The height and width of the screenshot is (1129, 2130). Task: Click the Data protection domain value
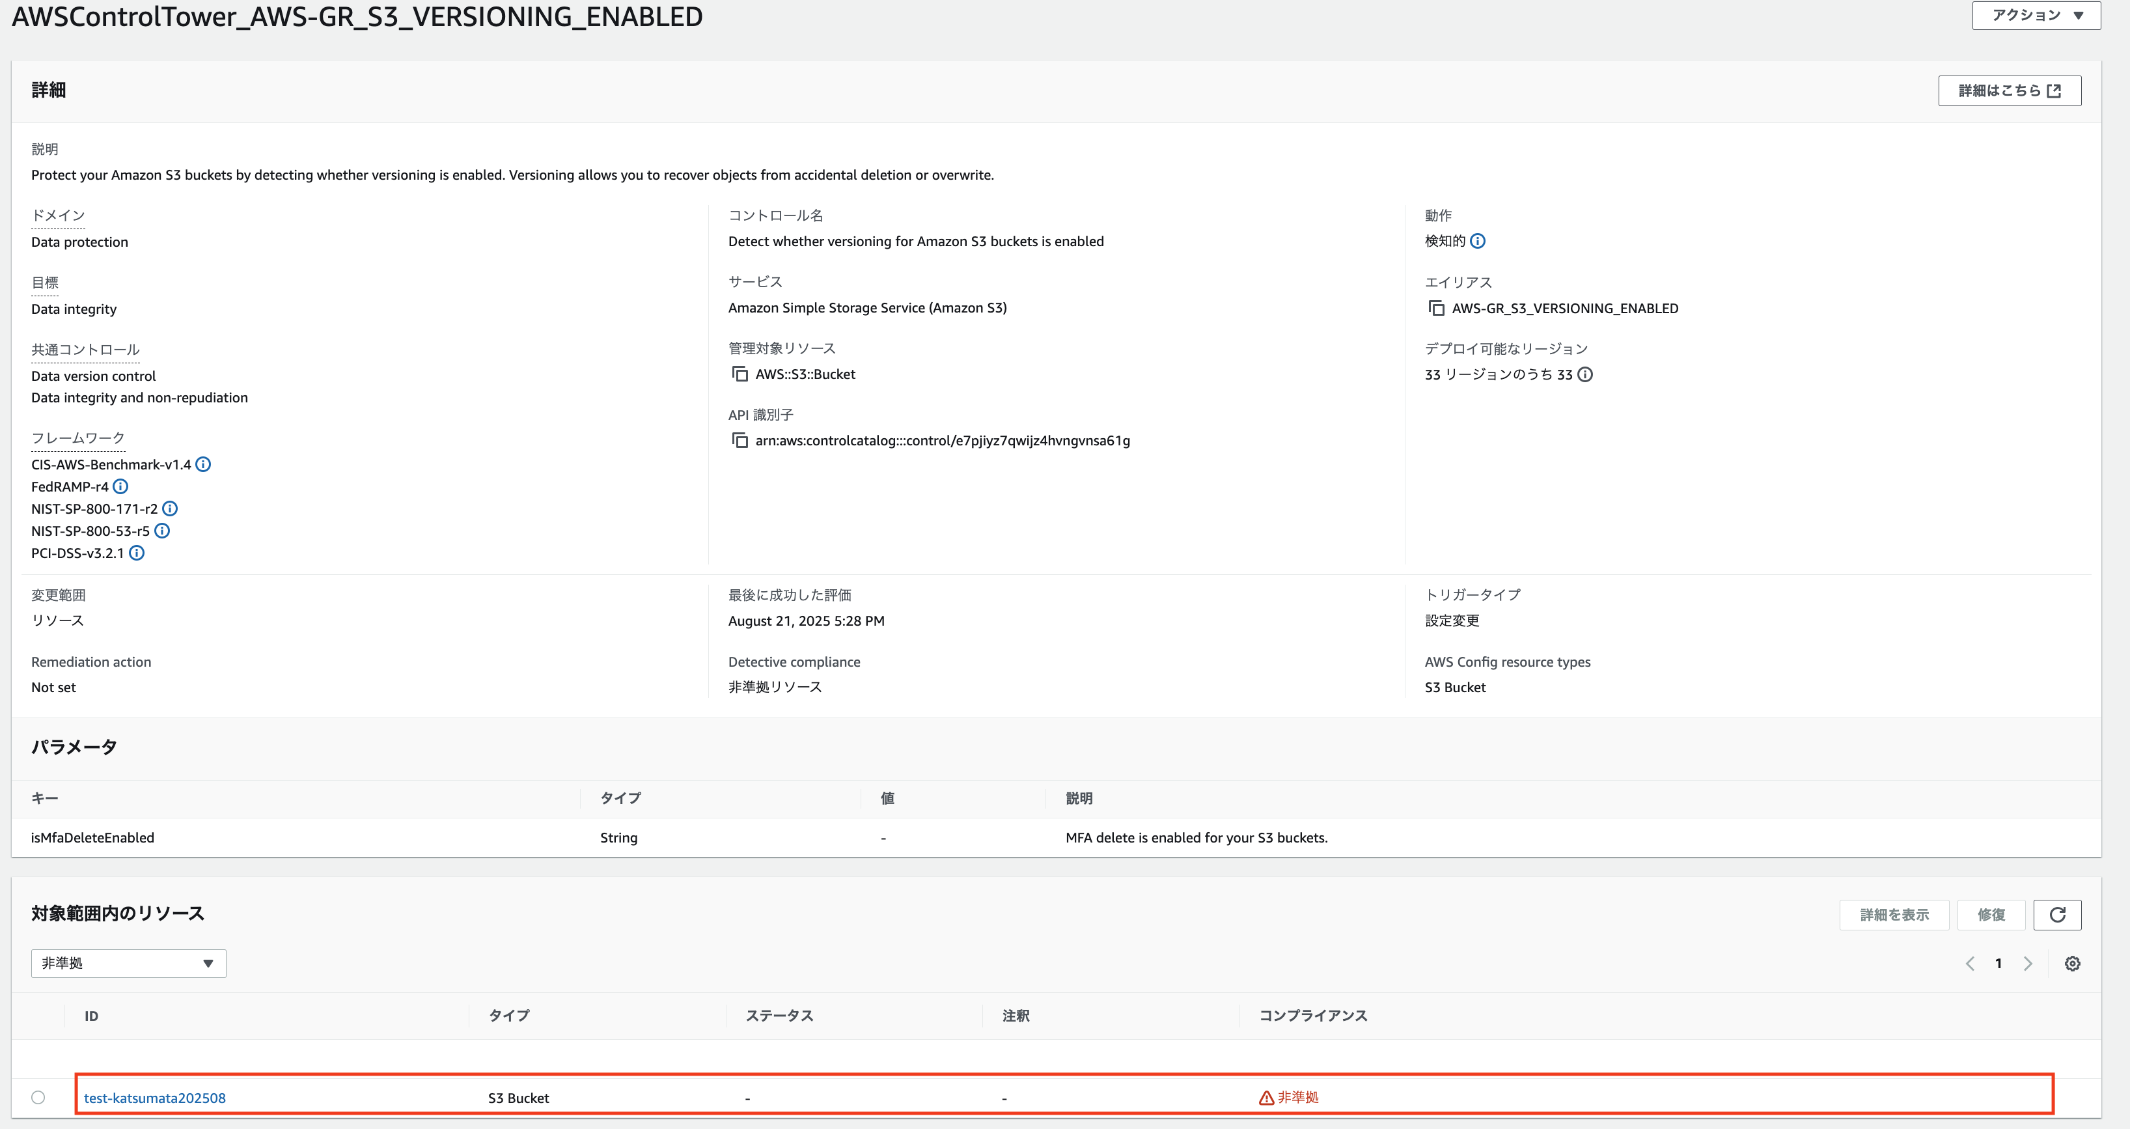click(79, 242)
